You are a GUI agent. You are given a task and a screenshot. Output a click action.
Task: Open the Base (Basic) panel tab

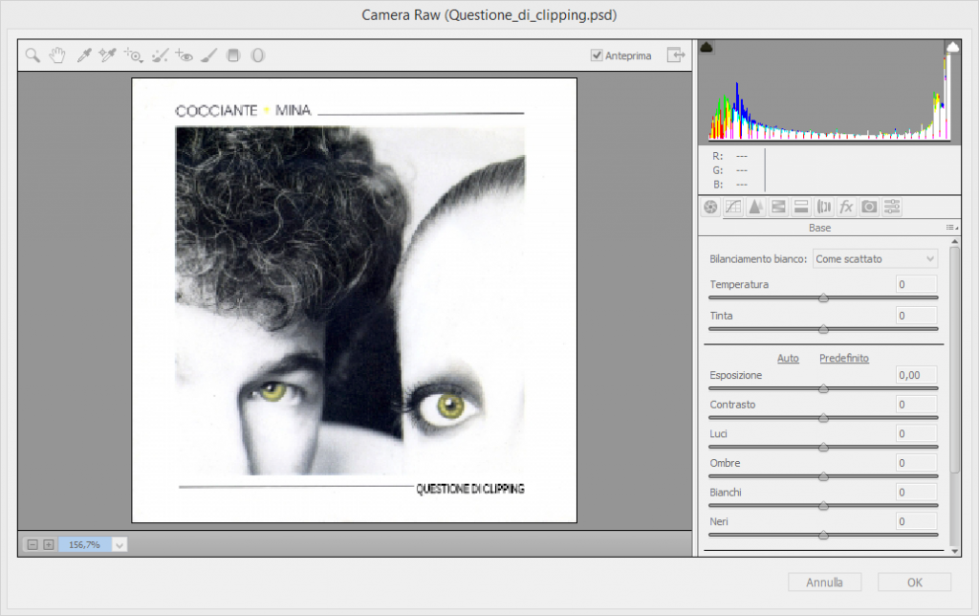tap(710, 207)
